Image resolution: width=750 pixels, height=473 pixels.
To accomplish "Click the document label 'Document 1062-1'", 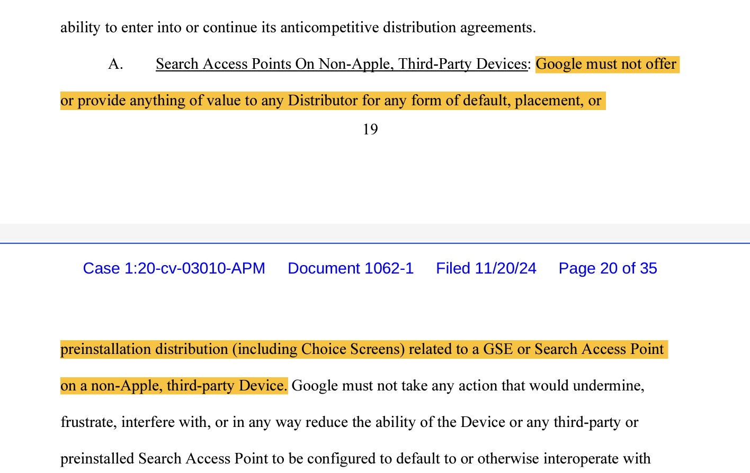I will (351, 268).
